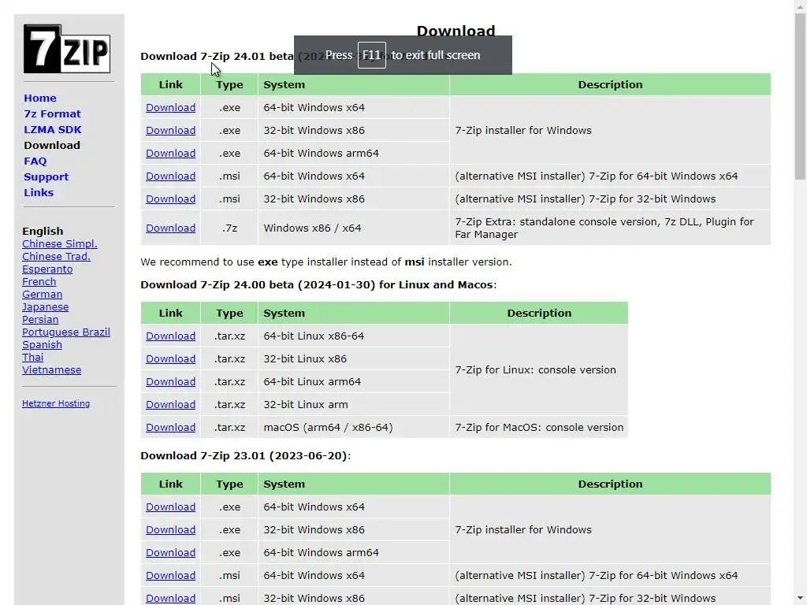
Task: Open the Hetzner Hosting link
Action: pos(56,404)
